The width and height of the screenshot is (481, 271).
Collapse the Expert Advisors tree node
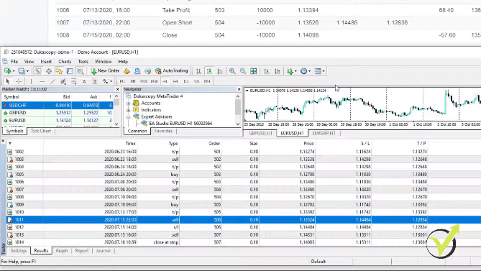tap(129, 116)
